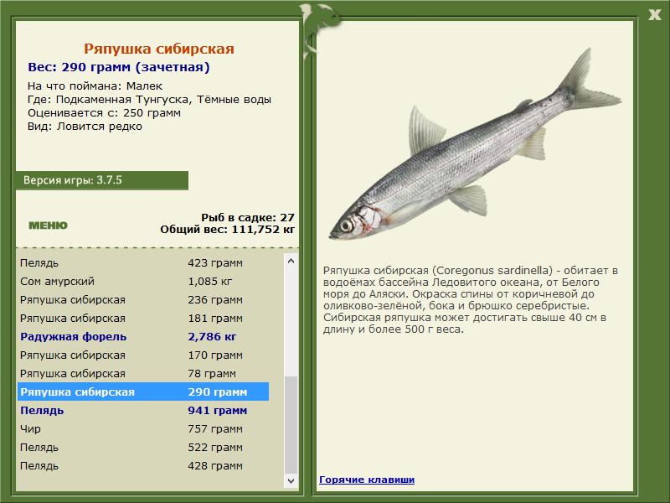Click the Версия игры: 3.7.5 banner
The height and width of the screenshot is (503, 670).
pyautogui.click(x=101, y=180)
